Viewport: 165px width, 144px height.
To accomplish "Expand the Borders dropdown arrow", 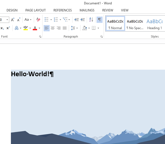I will [98, 28].
